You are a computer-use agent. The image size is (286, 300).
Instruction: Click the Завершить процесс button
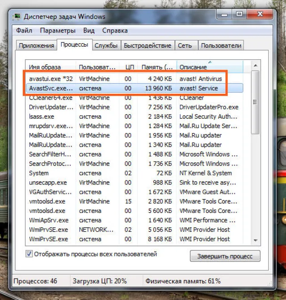click(x=225, y=256)
